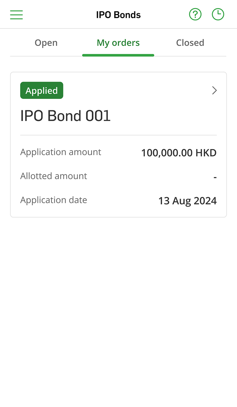The width and height of the screenshot is (237, 407).
Task: Open the history clock icon
Action: pyautogui.click(x=218, y=14)
